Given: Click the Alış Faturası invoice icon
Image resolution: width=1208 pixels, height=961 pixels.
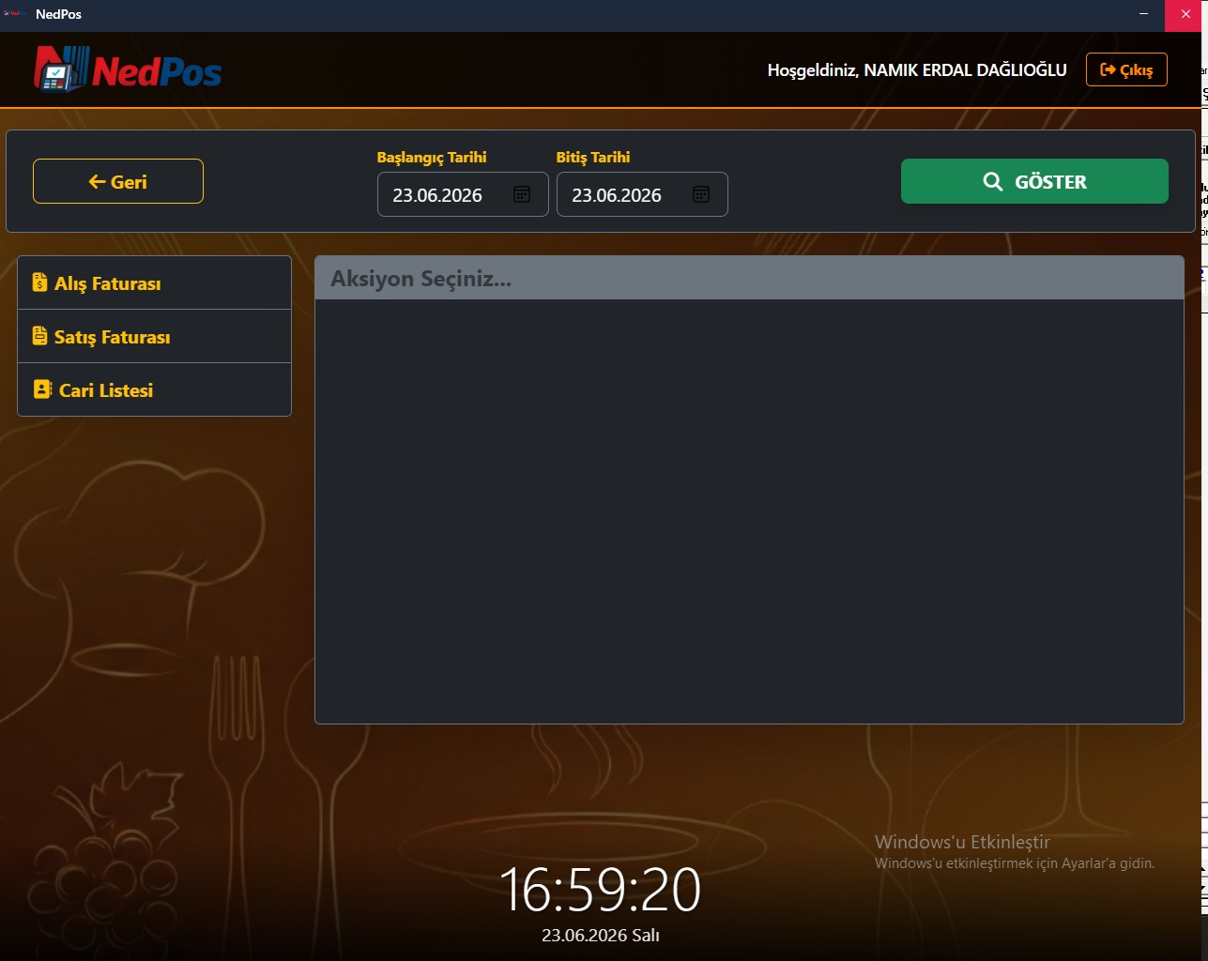Looking at the screenshot, I should click(x=39, y=282).
